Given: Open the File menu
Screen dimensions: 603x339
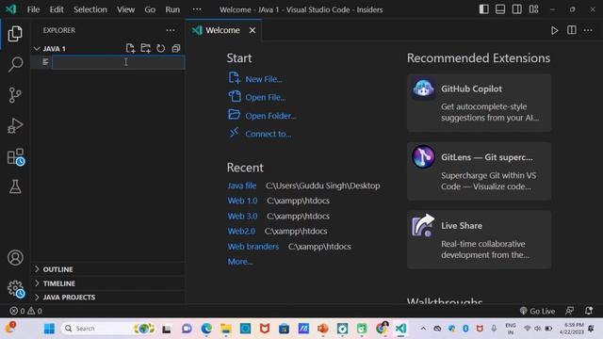Looking at the screenshot, I should [34, 9].
